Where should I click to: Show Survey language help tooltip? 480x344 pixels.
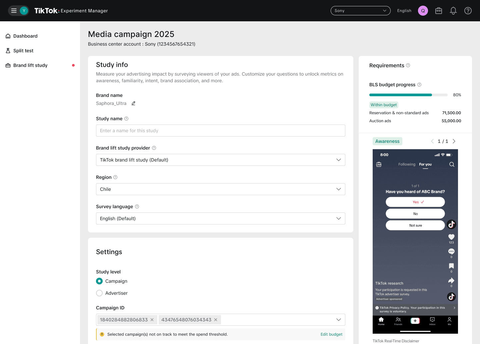pyautogui.click(x=137, y=206)
